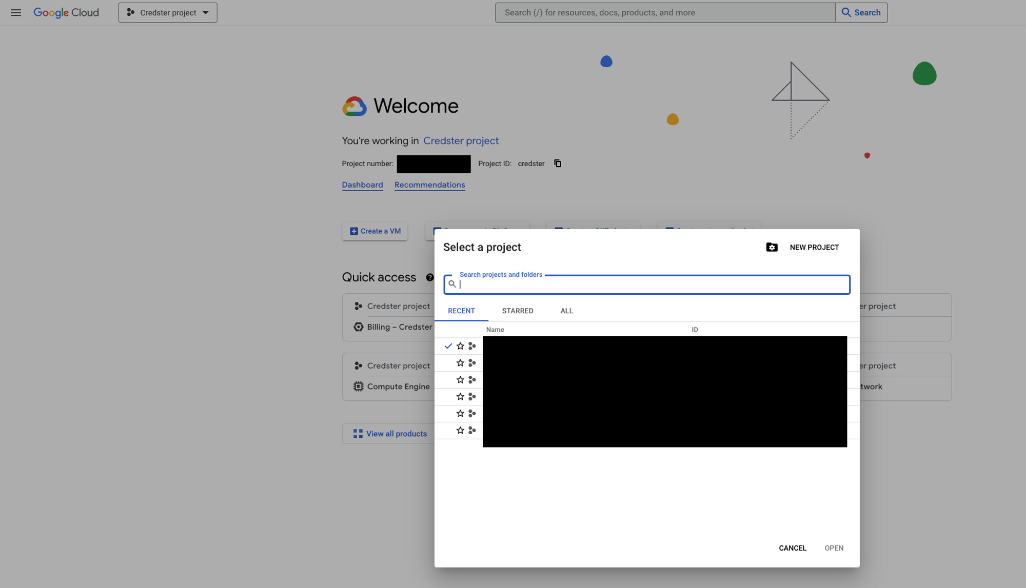The width and height of the screenshot is (1026, 588).
Task: Click the Billing – Credster icon
Action: [x=358, y=327]
